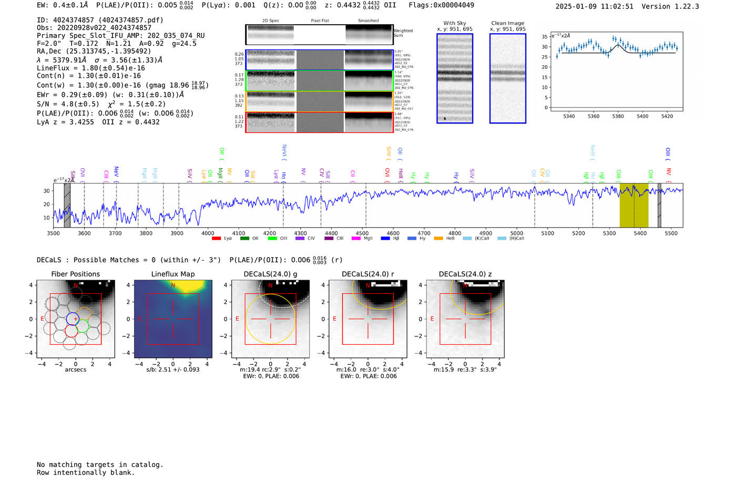Open the Clean Image thumbnail
Screen dimensions: 736x501
(x=508, y=78)
